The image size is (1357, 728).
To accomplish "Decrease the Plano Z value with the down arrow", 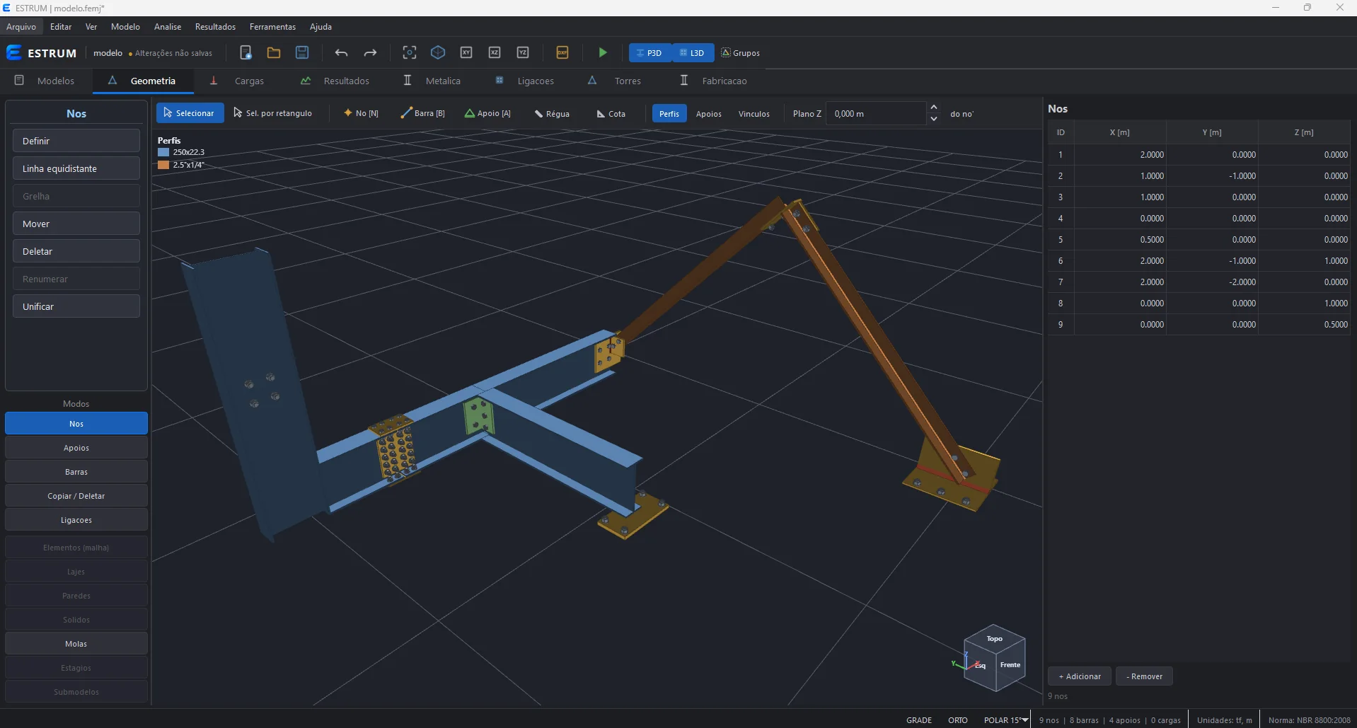I will [x=934, y=119].
